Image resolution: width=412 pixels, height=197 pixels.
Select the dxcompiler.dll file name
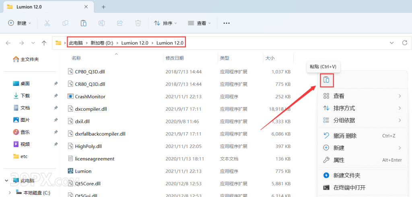point(91,109)
